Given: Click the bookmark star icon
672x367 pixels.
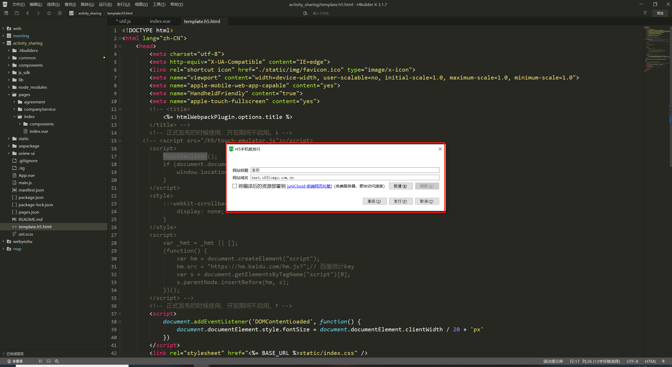Looking at the screenshot, I should tap(49, 13).
